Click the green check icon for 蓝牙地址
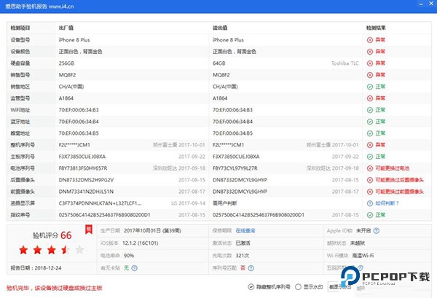Screen dimensions: 437x298 (x=370, y=122)
